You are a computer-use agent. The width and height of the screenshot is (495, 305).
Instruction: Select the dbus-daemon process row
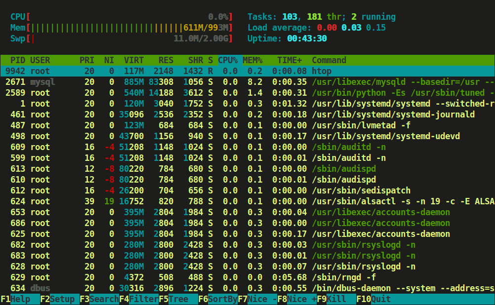click(247, 288)
